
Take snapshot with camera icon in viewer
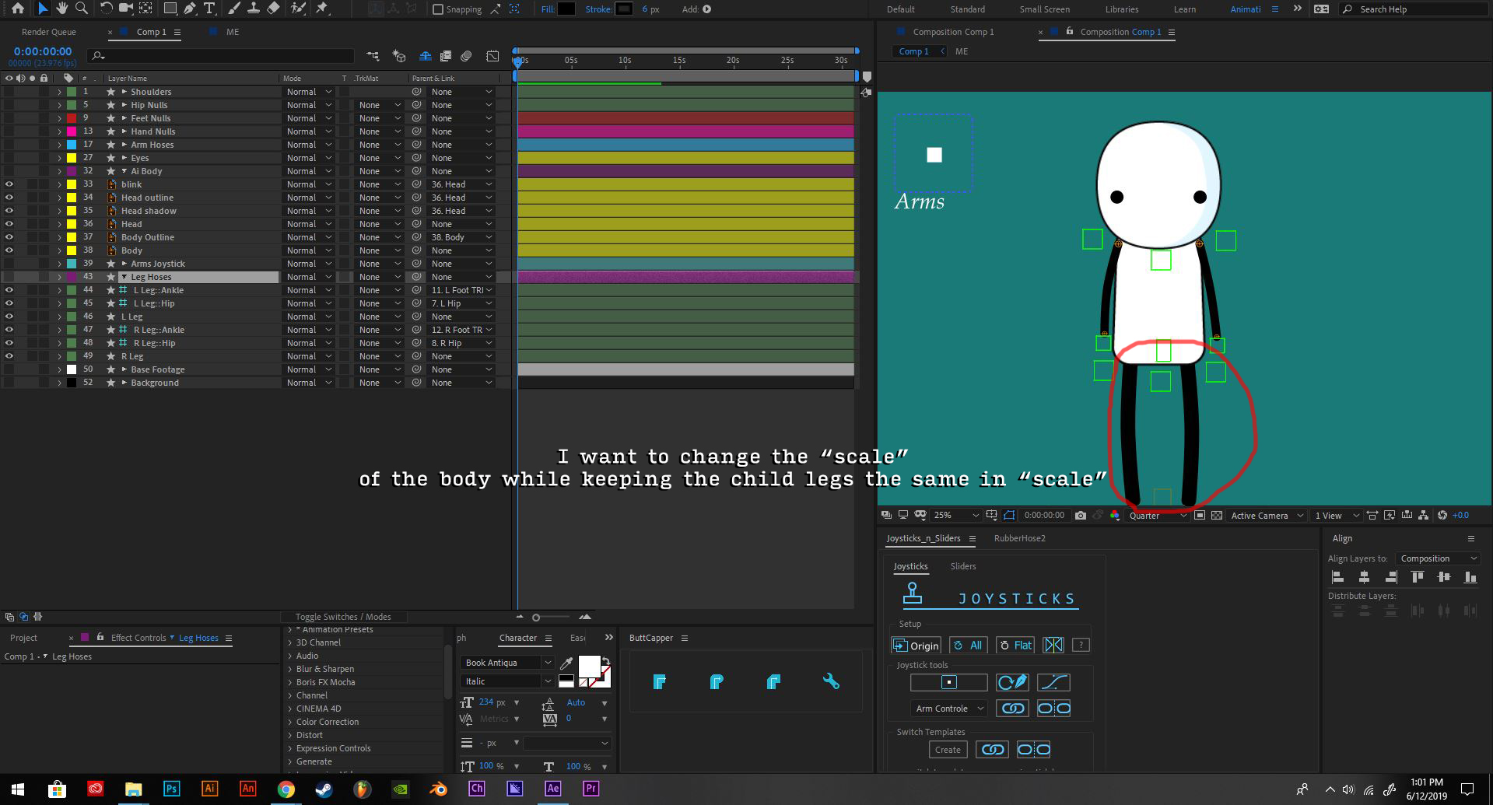[1080, 515]
